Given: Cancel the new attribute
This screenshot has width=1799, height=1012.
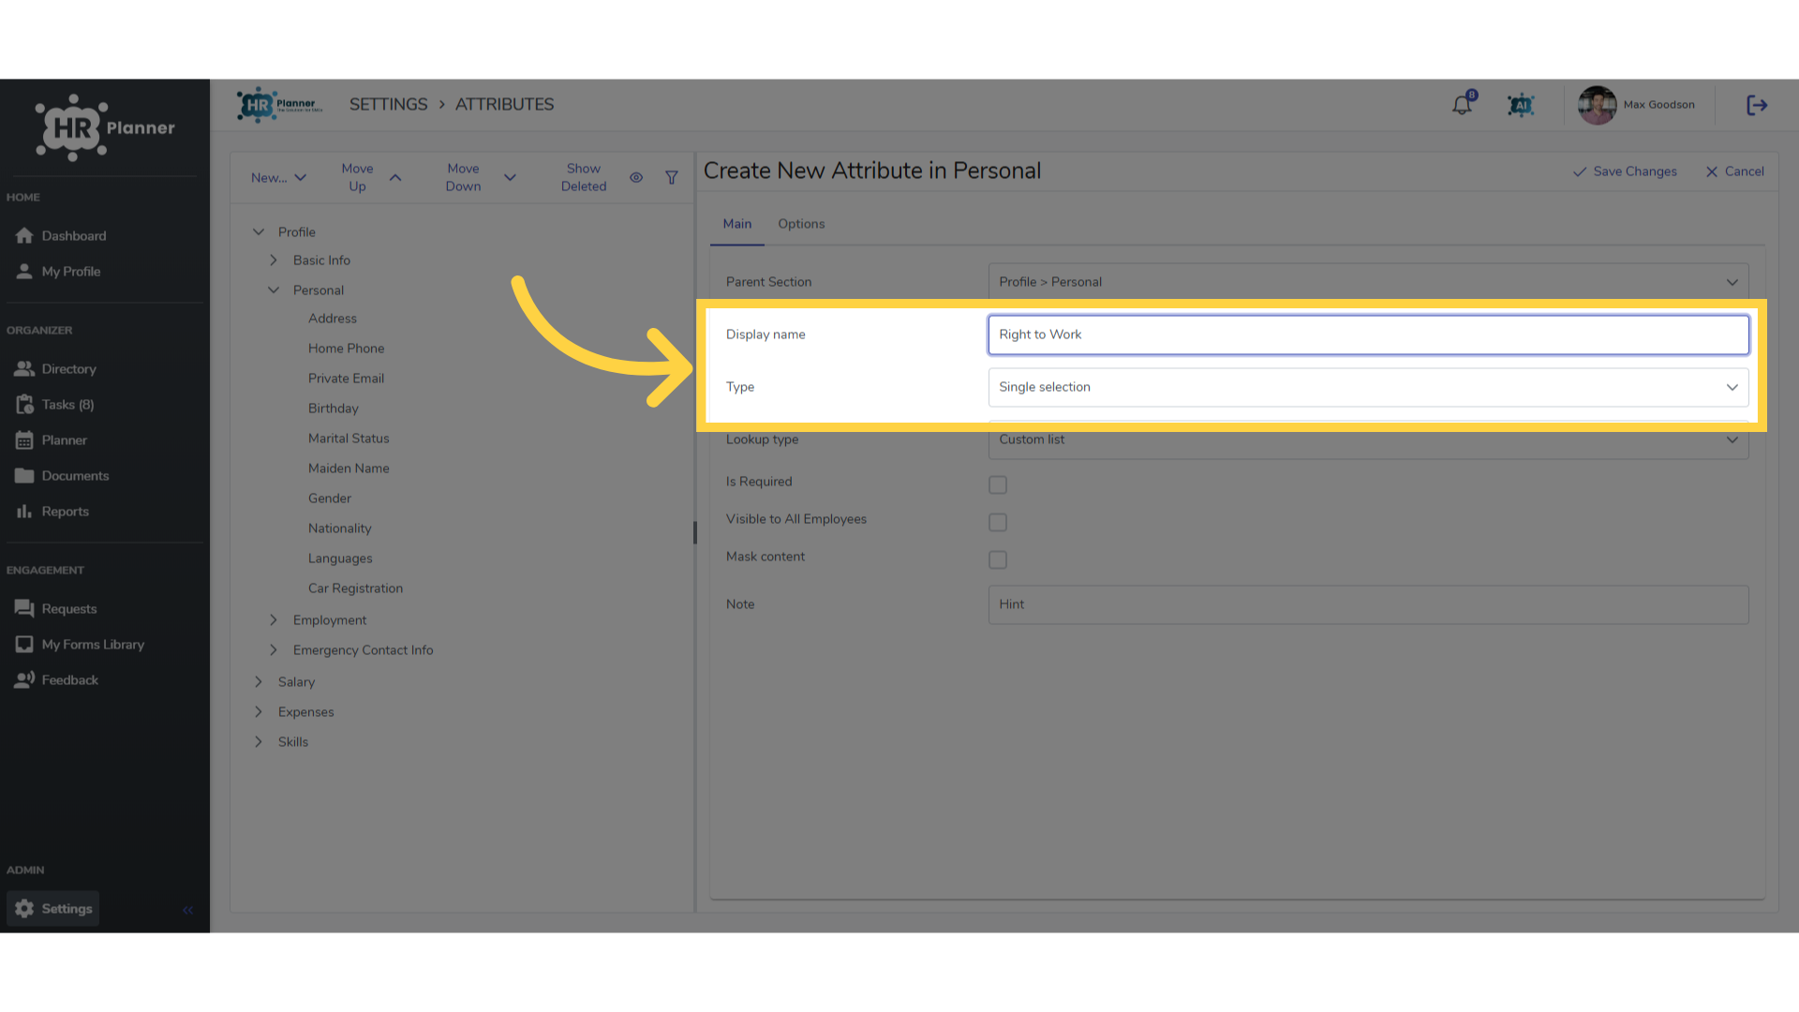Looking at the screenshot, I should pos(1734,171).
